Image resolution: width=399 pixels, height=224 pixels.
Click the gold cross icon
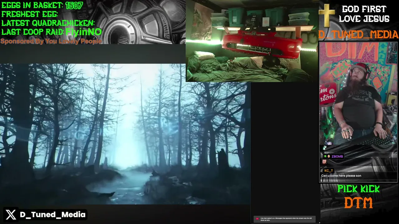tap(327, 16)
